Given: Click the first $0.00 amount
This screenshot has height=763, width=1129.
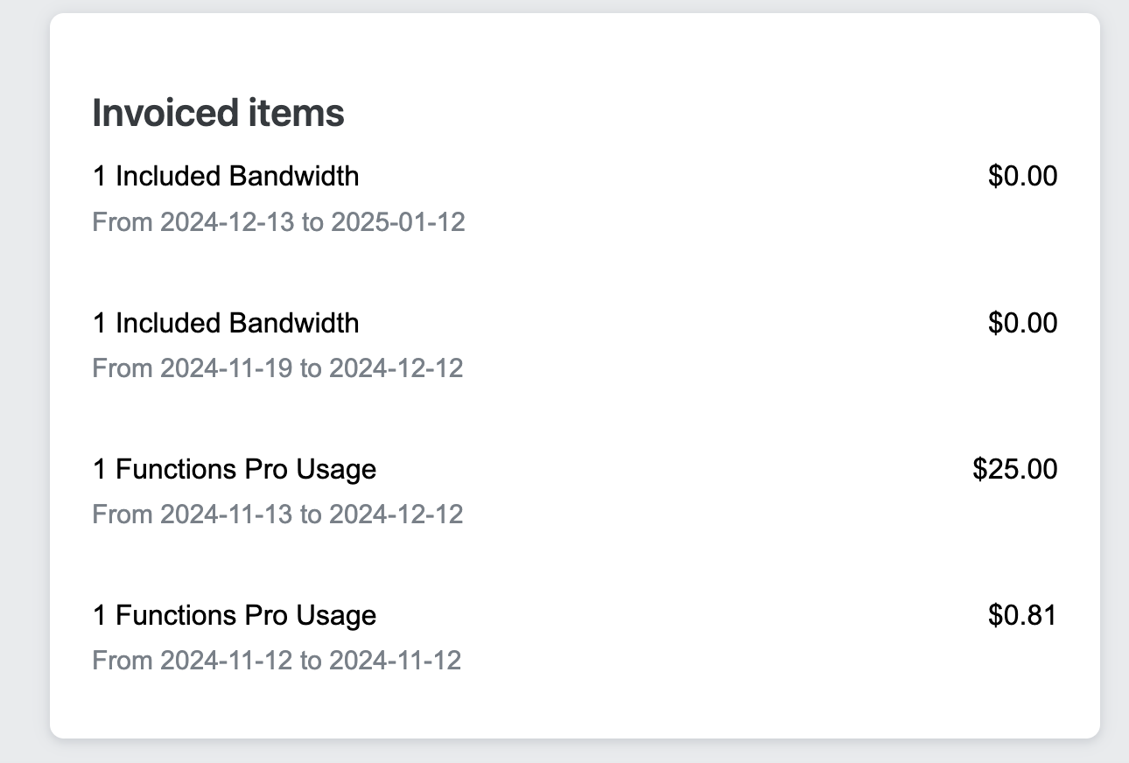Looking at the screenshot, I should [1022, 176].
